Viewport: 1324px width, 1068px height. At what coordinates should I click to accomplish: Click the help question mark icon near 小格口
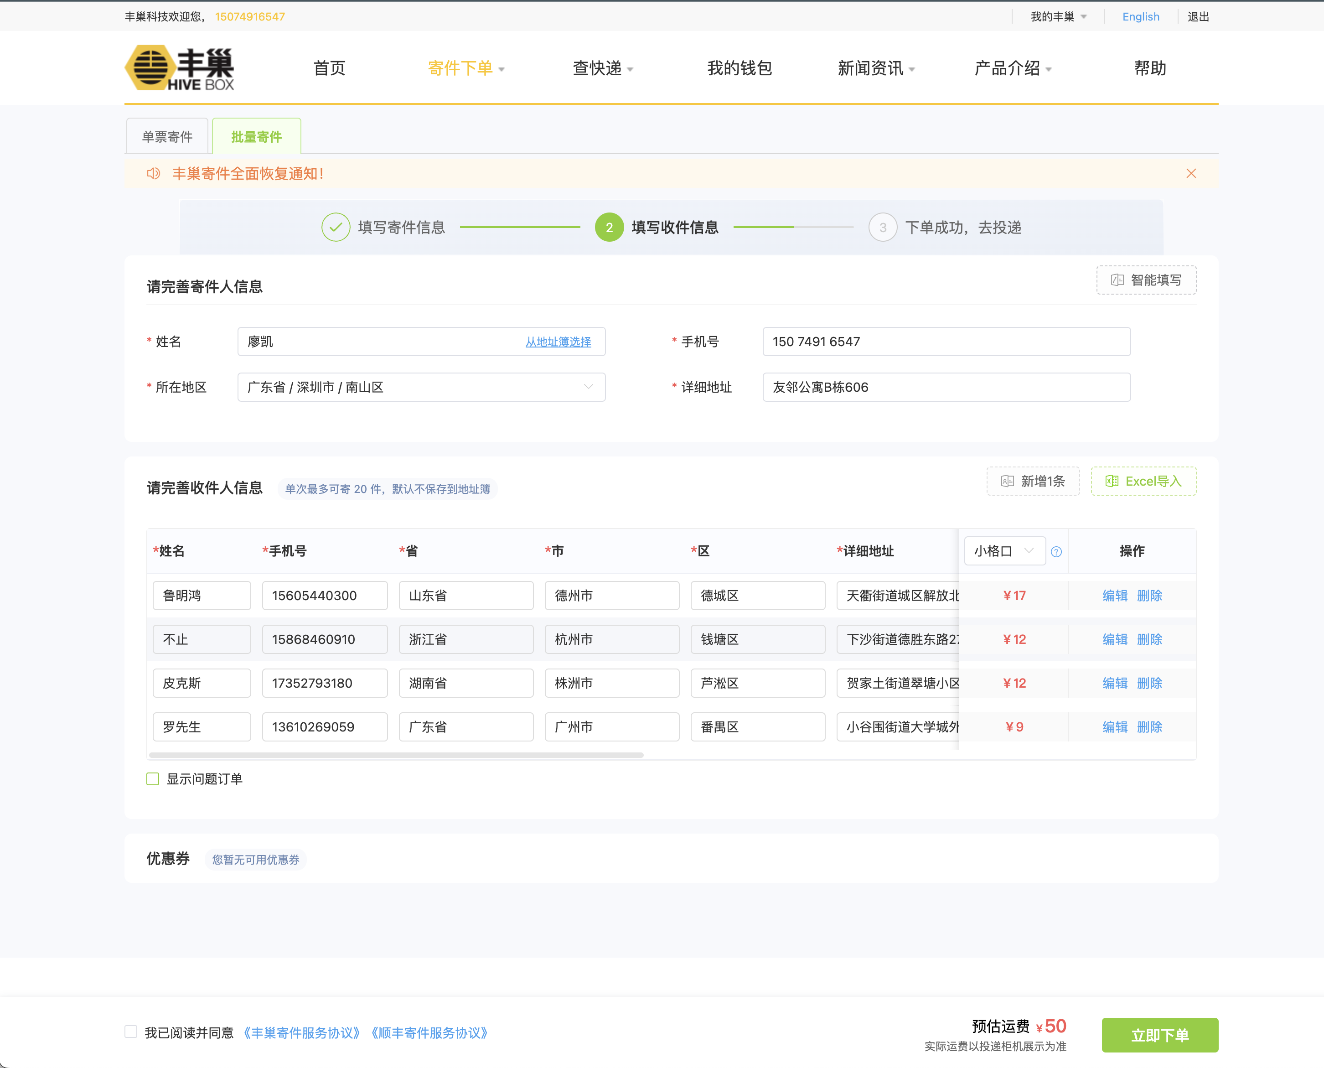click(1056, 552)
